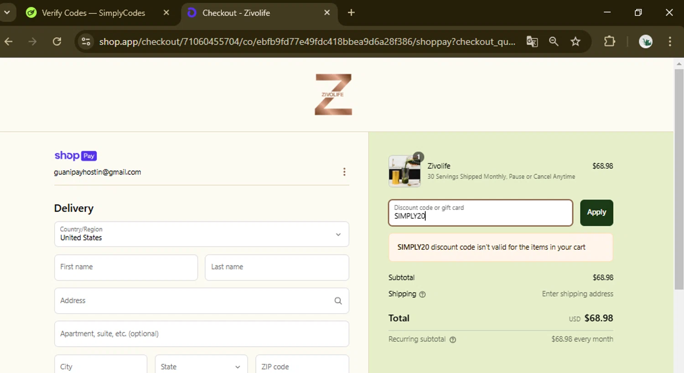The width and height of the screenshot is (684, 373).
Task: Focus the Last name field
Action: point(277,267)
